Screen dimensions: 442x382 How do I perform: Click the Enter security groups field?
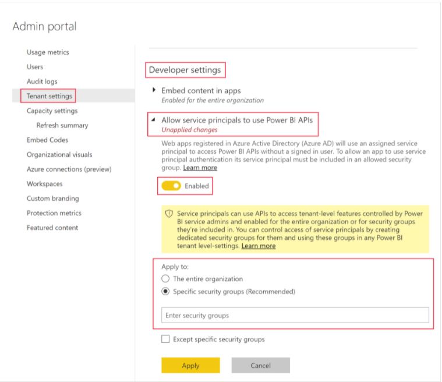[x=295, y=315]
